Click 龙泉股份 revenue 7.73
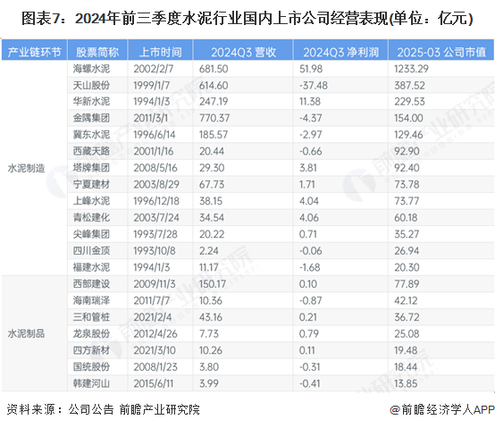 [209, 333]
